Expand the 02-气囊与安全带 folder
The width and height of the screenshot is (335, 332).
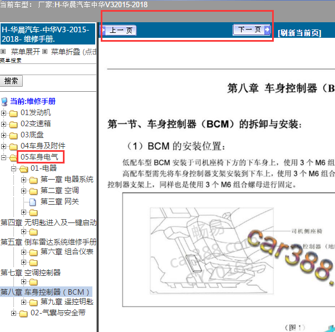click(x=14, y=313)
